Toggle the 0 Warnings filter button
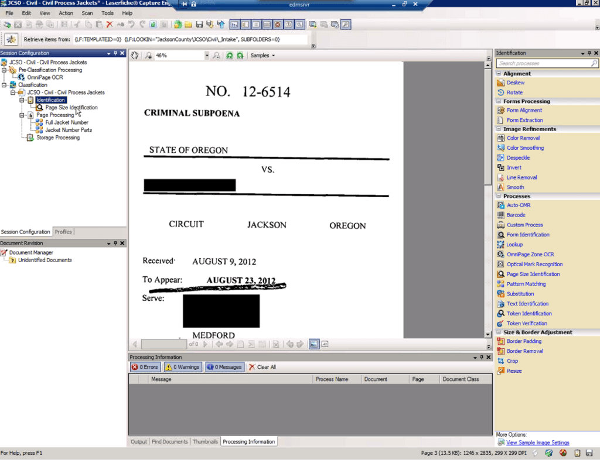Viewport: 600px width, 460px height. tap(183, 367)
